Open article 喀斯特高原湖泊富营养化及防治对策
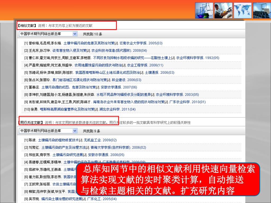 tap(67, 109)
